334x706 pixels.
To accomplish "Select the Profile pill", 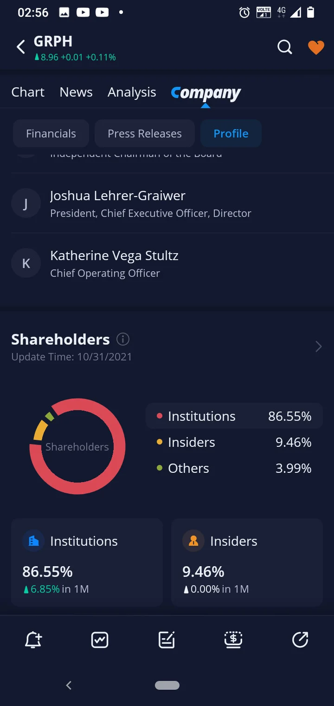I will click(x=231, y=133).
